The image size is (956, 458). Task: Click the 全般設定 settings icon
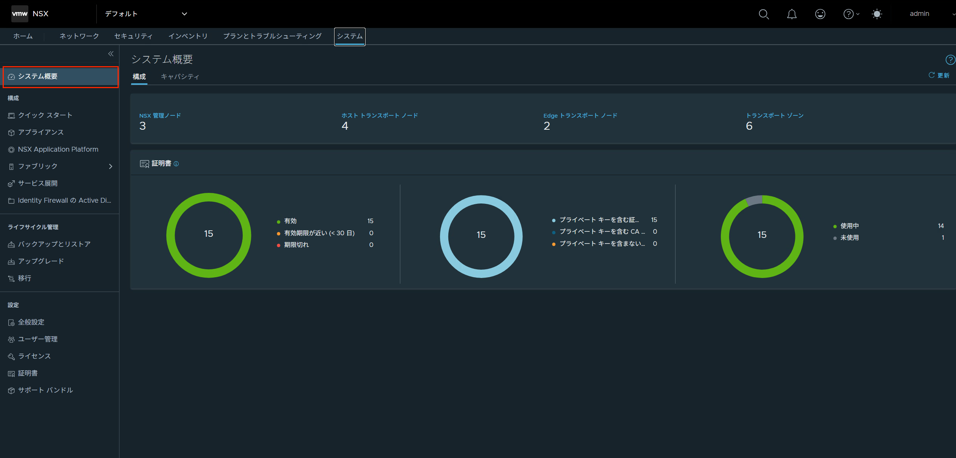[x=11, y=323]
